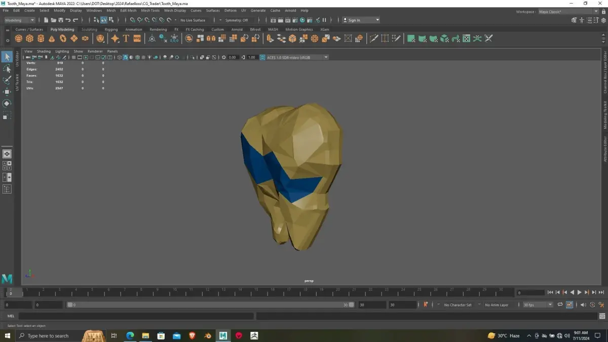
Task: Open the Renderer panel menu
Action: [x=95, y=51]
